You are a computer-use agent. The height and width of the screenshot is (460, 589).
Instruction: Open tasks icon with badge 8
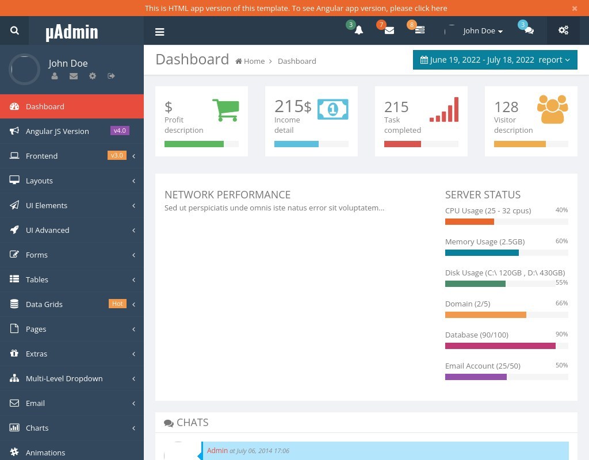pyautogui.click(x=420, y=30)
